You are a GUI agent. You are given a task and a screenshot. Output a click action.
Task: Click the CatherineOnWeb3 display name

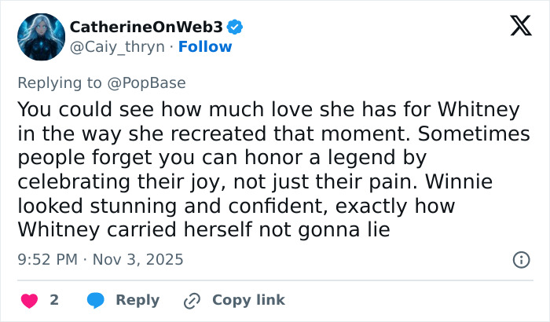[147, 27]
